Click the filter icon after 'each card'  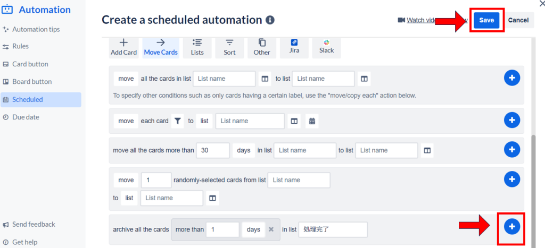(x=178, y=121)
